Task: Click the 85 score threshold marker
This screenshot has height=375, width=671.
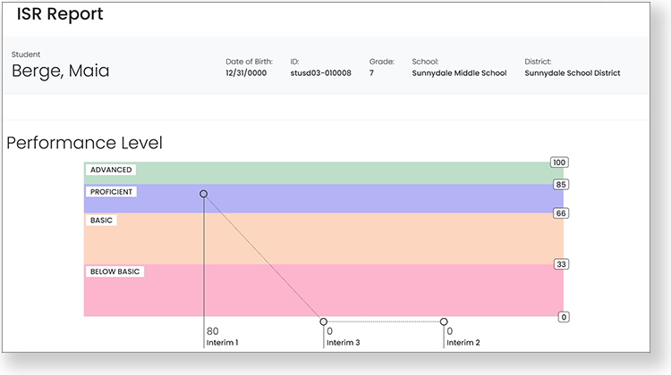Action: 563,185
